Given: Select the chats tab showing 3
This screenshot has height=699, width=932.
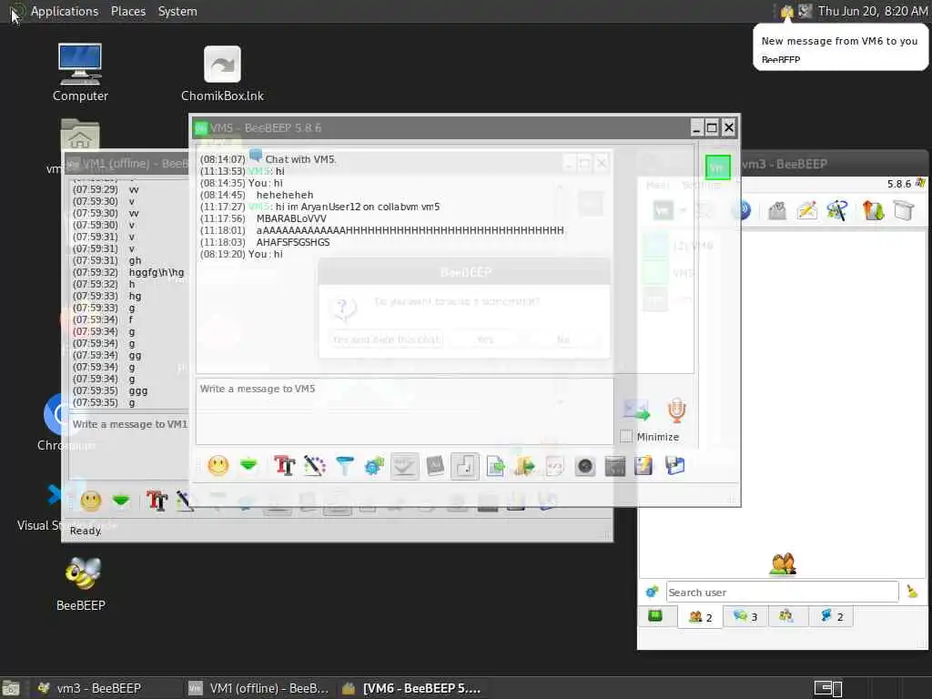Looking at the screenshot, I should 745,616.
